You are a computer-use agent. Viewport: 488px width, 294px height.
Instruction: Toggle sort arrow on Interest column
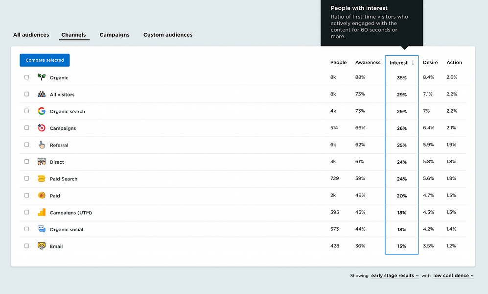(x=413, y=63)
